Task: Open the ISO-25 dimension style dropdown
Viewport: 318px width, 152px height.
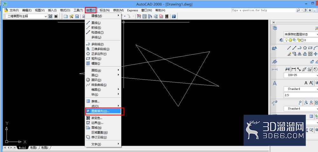Action: click(301, 75)
